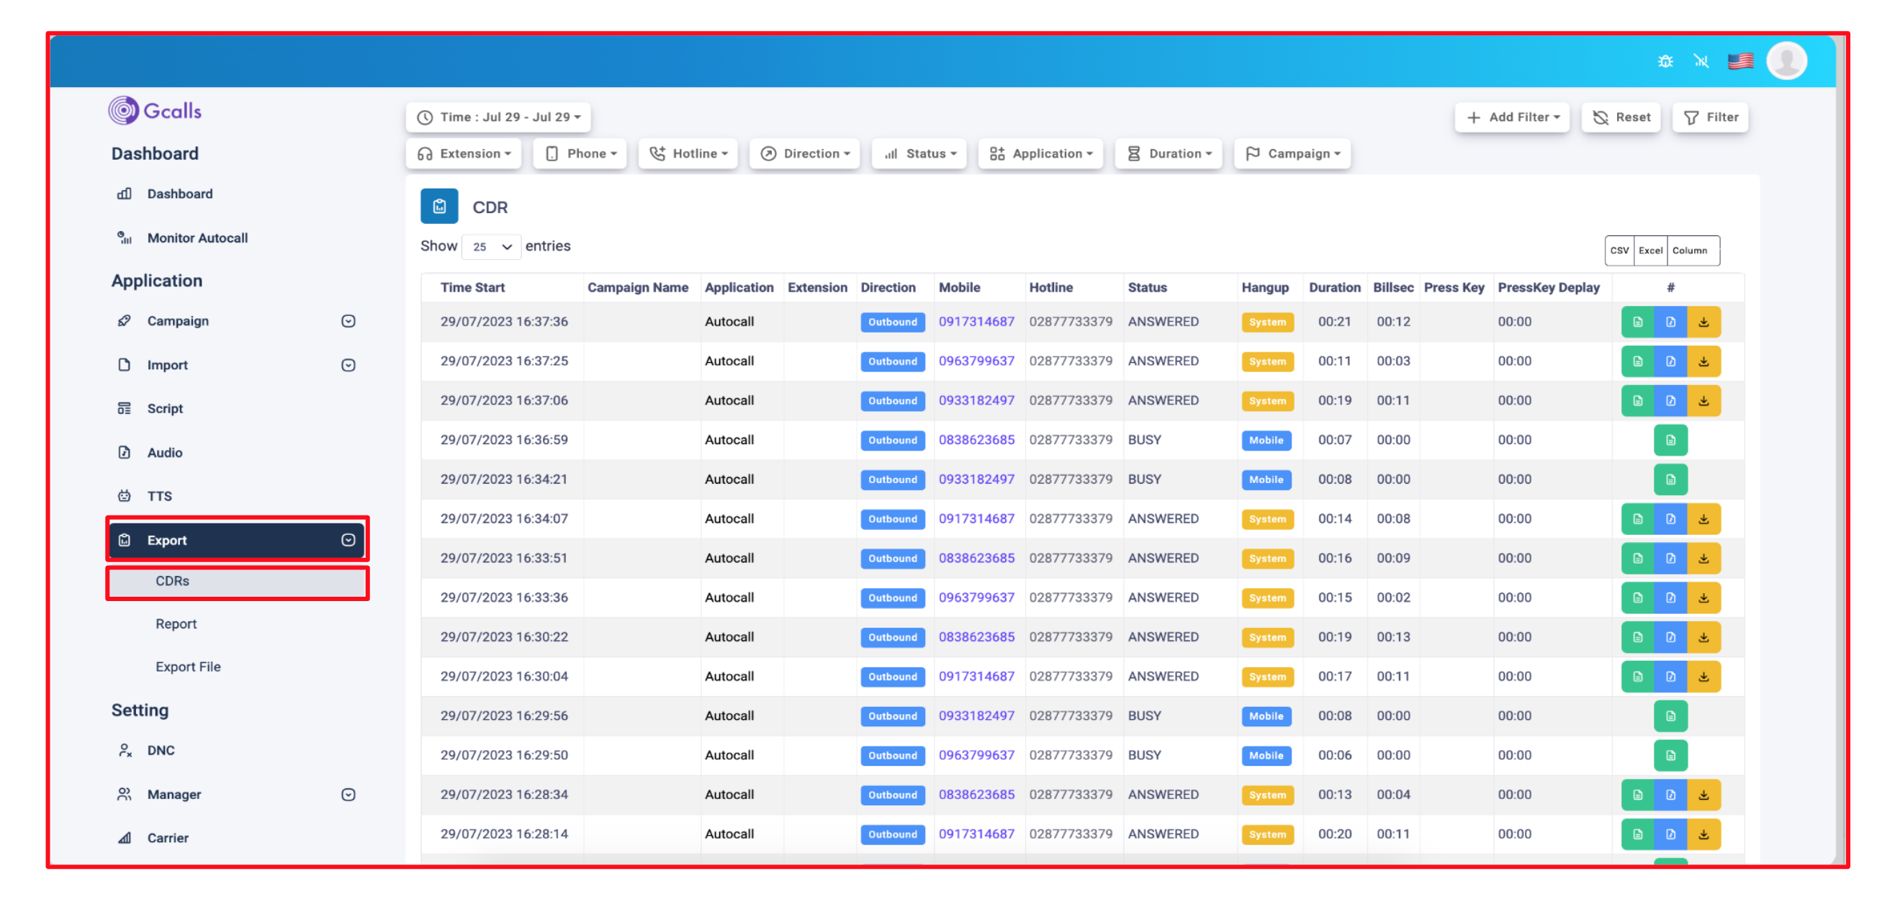Screen dimensions: 1895x907
Task: Open Monitor Autocall in sidebar
Action: tap(197, 238)
